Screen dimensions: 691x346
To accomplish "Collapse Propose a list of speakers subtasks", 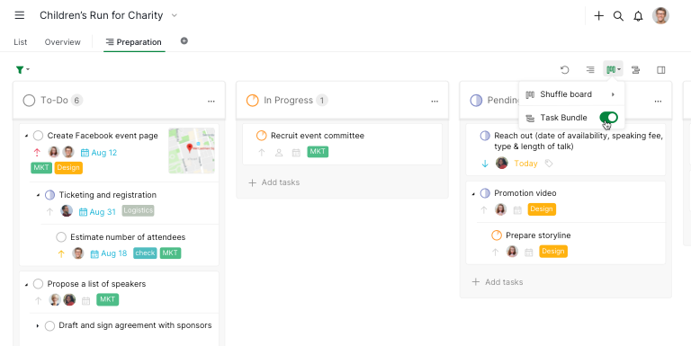I will (26, 284).
